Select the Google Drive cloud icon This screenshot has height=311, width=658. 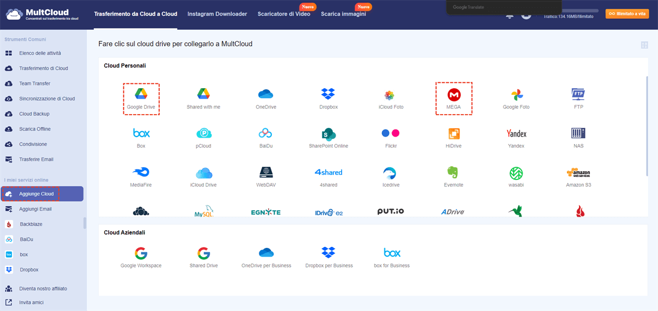click(x=141, y=94)
